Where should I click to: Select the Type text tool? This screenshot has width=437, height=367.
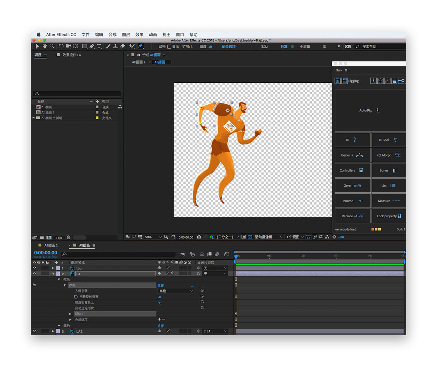click(99, 46)
